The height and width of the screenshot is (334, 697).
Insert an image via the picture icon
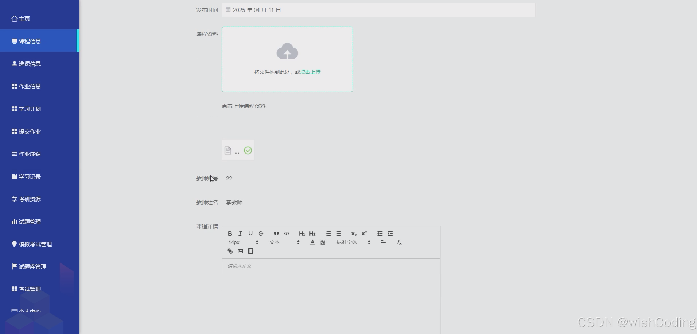click(x=240, y=251)
